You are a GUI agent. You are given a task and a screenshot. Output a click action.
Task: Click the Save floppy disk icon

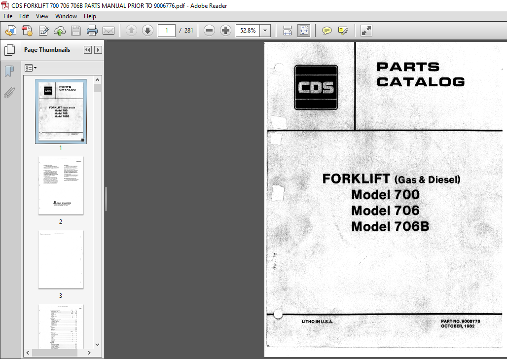point(76,31)
